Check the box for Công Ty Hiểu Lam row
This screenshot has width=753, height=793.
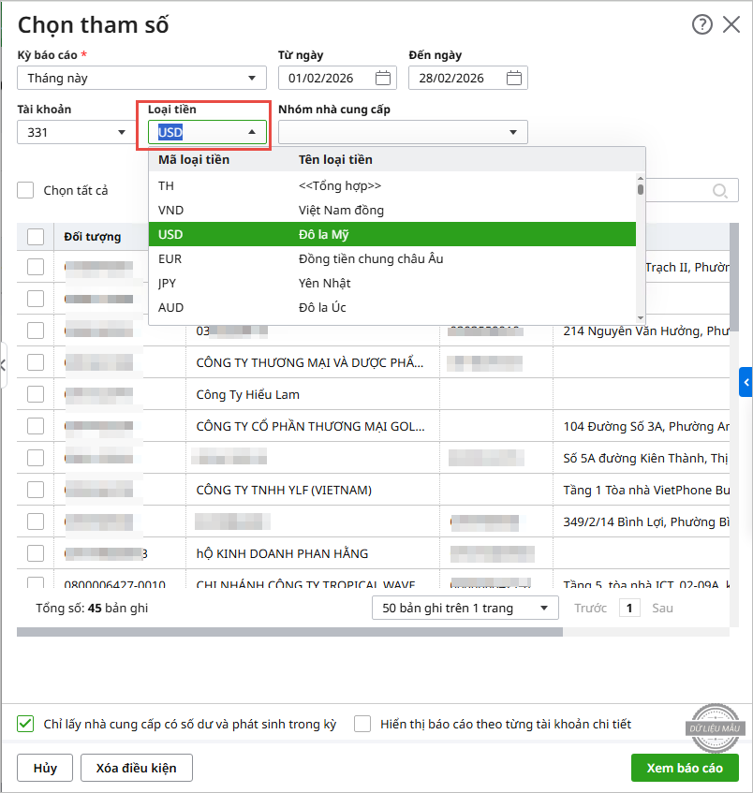(36, 394)
